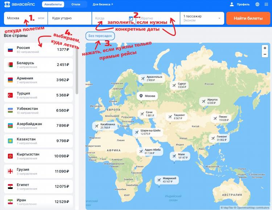
Task: Open Узбекистан country row
Action: pyautogui.click(x=38, y=110)
